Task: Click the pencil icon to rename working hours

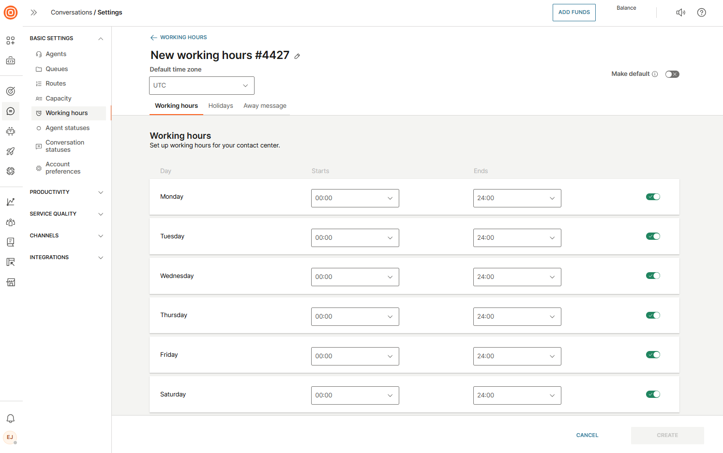Action: pyautogui.click(x=297, y=56)
